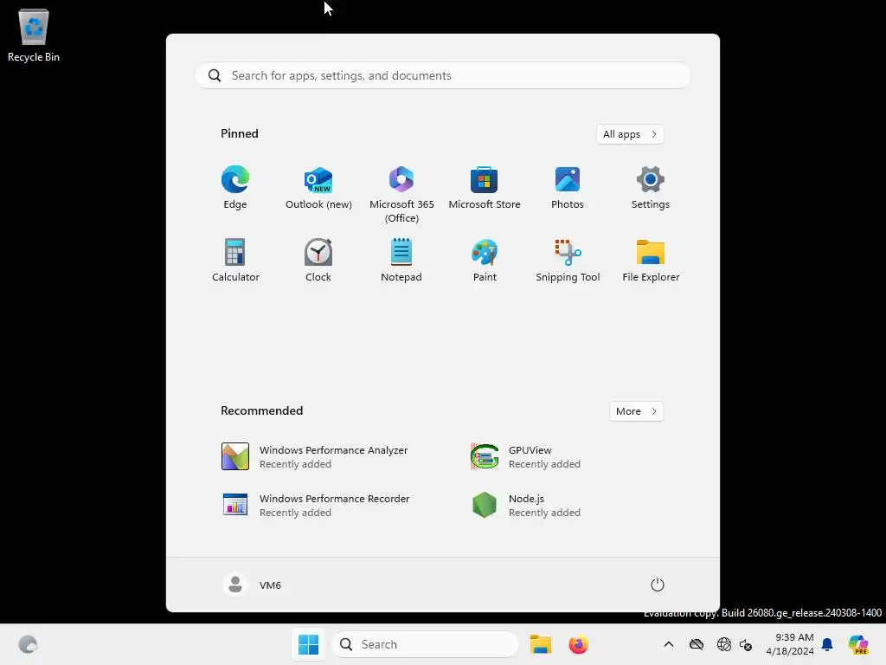
Task: Click the Start menu search field
Action: pyautogui.click(x=443, y=76)
